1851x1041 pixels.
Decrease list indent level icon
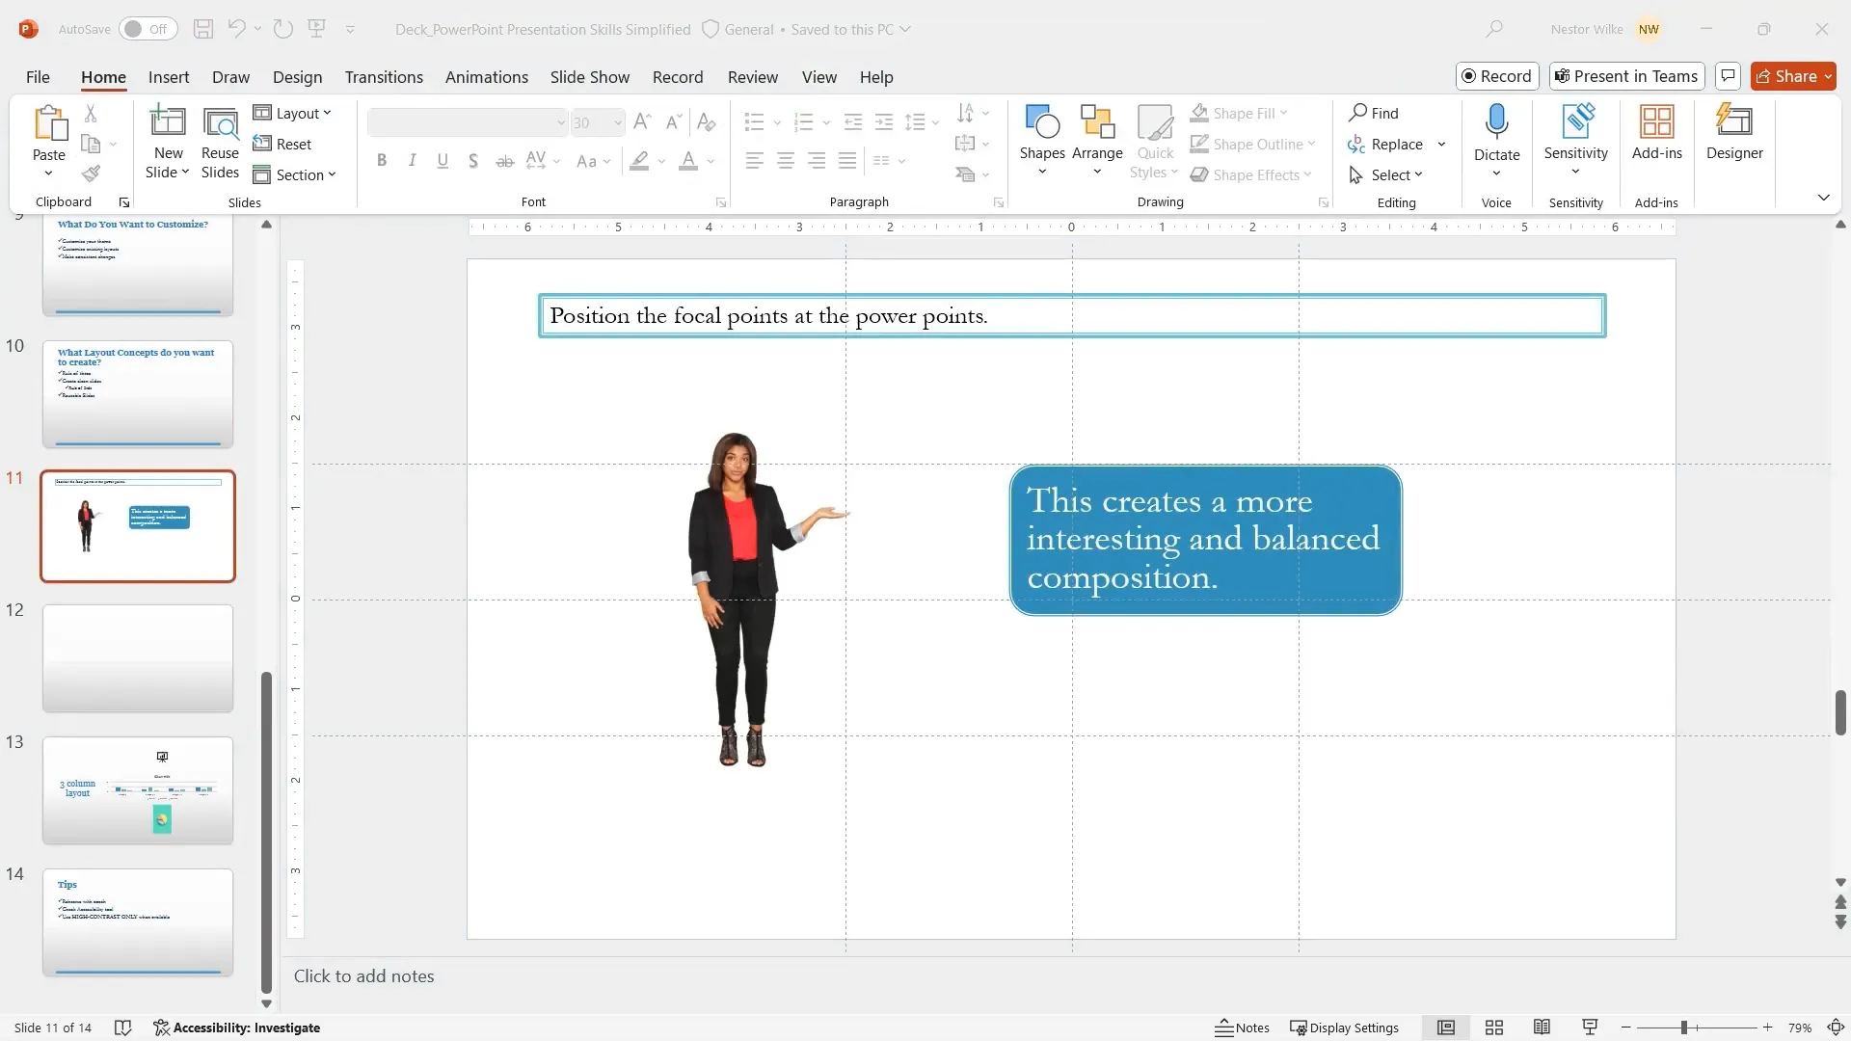852,121
